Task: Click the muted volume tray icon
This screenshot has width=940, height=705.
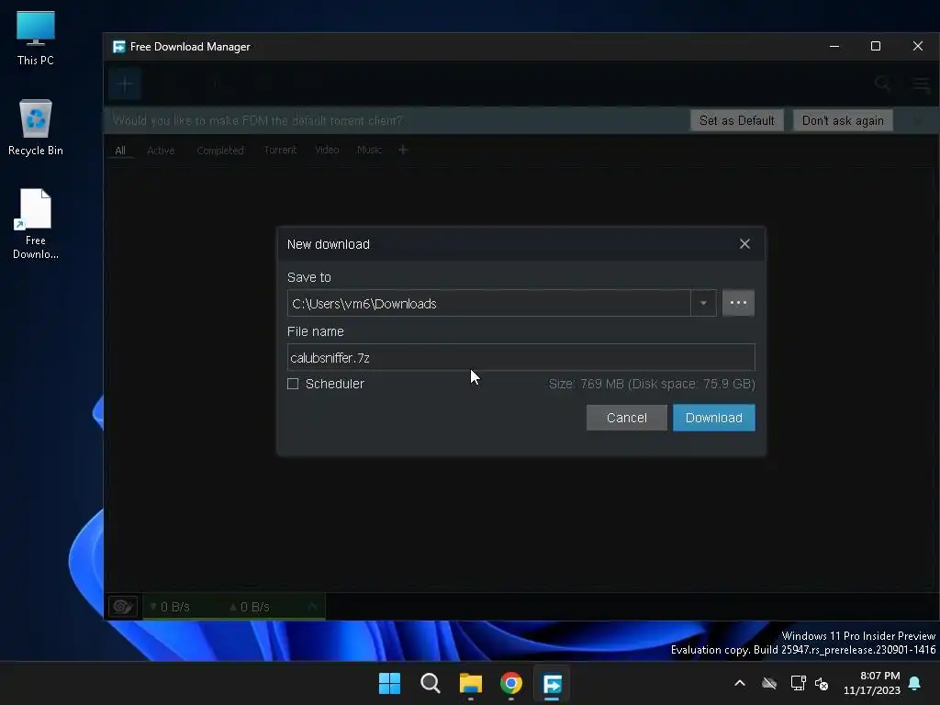Action: (x=822, y=683)
